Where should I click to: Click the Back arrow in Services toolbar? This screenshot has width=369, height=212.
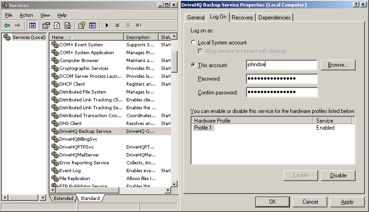tap(7, 25)
